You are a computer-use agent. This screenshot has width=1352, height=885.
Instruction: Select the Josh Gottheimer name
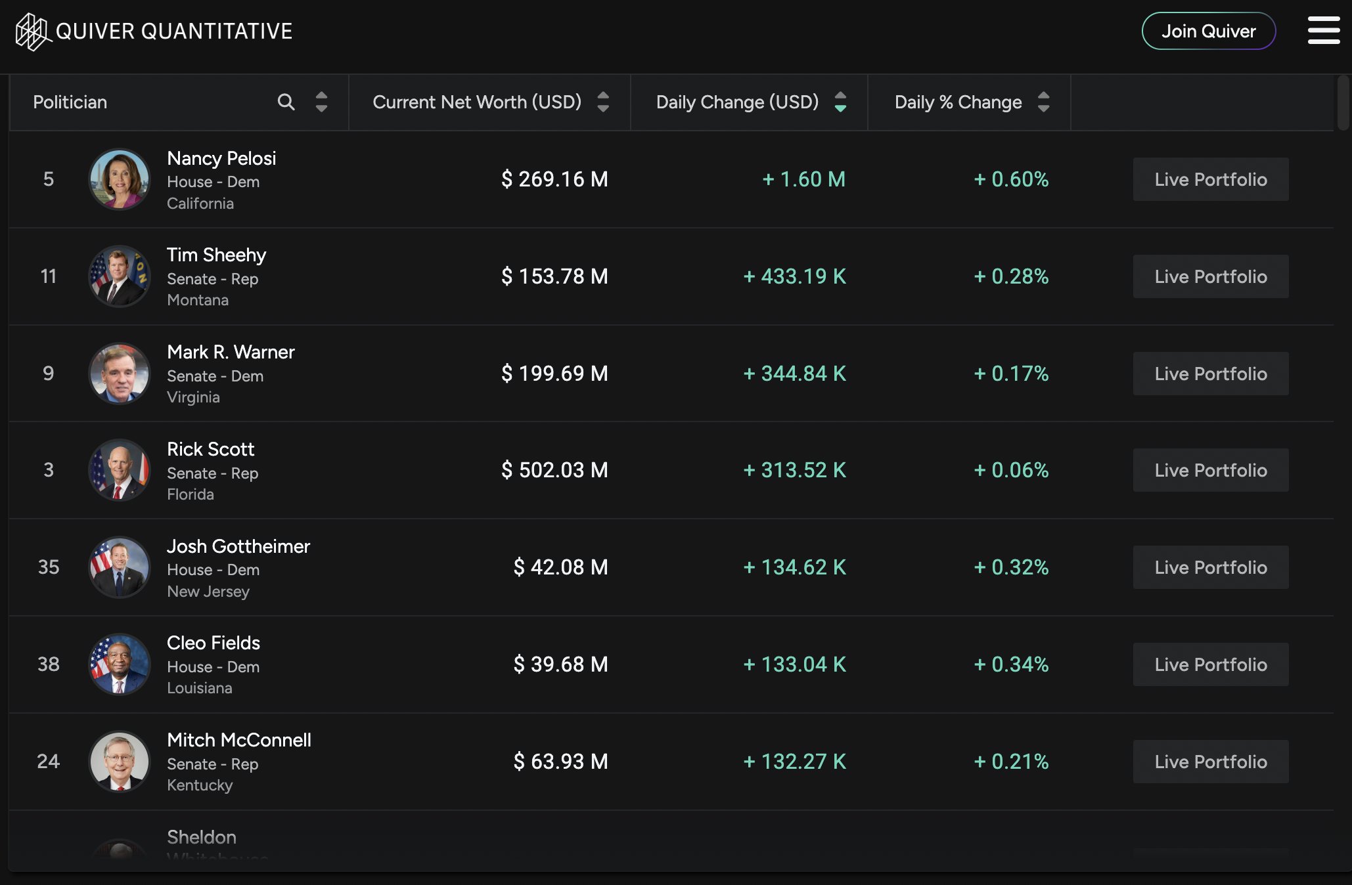pos(238,546)
